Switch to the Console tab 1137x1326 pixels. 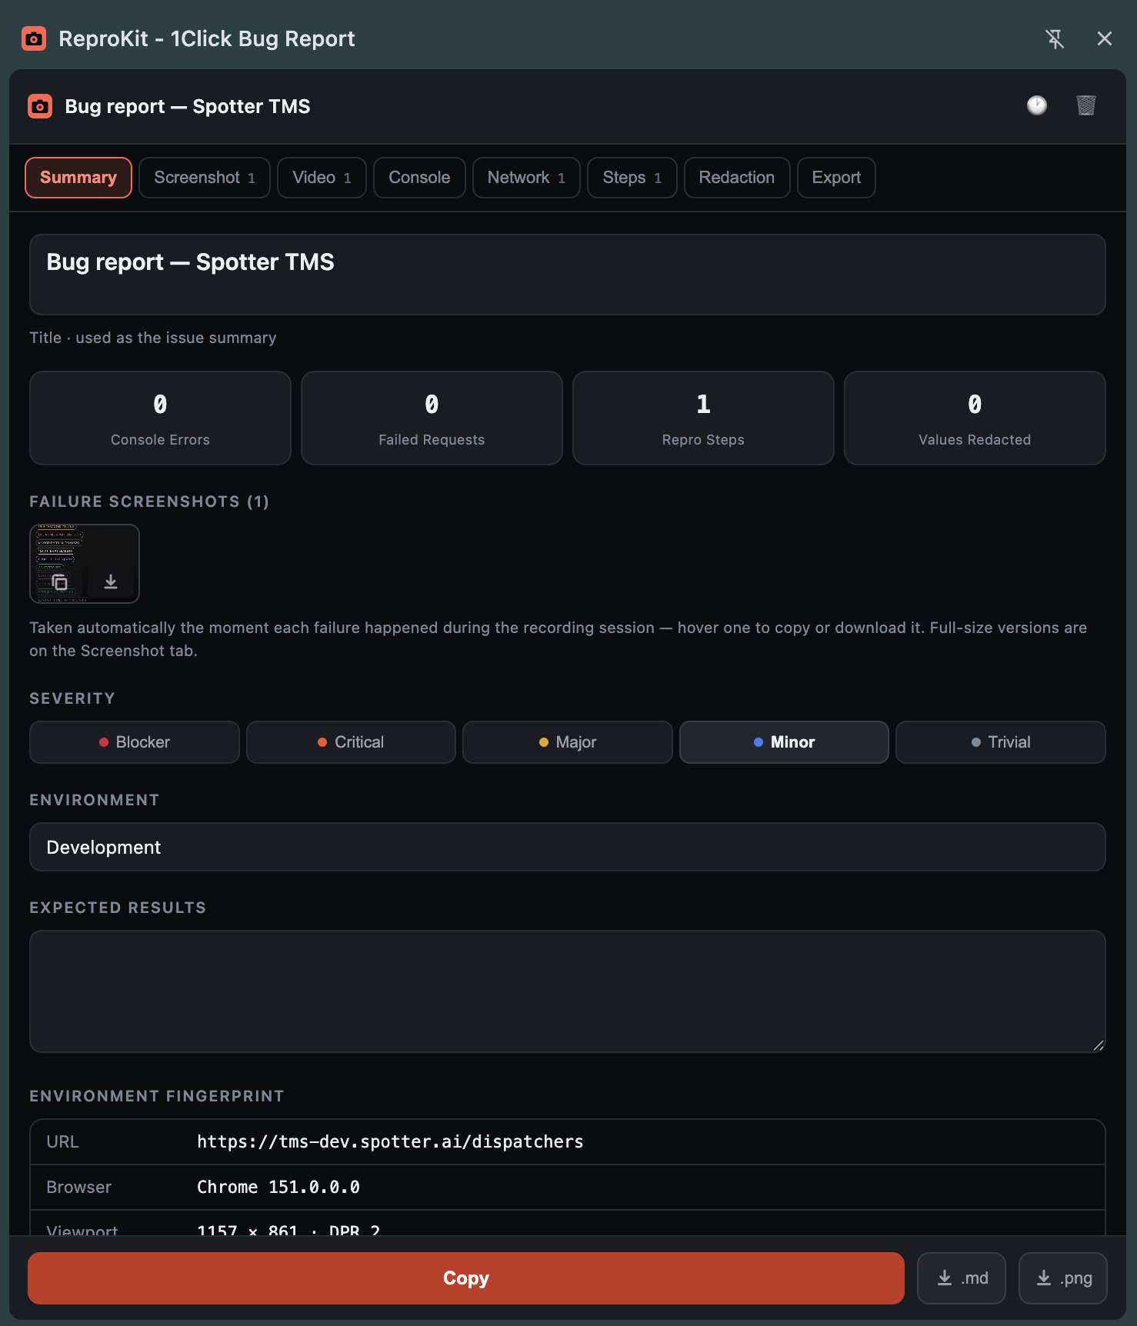click(419, 178)
